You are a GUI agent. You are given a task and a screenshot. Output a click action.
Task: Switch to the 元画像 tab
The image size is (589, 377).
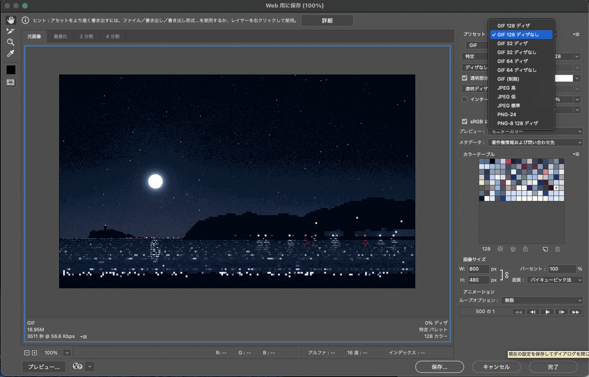tap(34, 36)
